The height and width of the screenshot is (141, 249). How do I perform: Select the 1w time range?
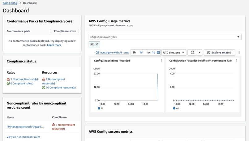(148, 53)
